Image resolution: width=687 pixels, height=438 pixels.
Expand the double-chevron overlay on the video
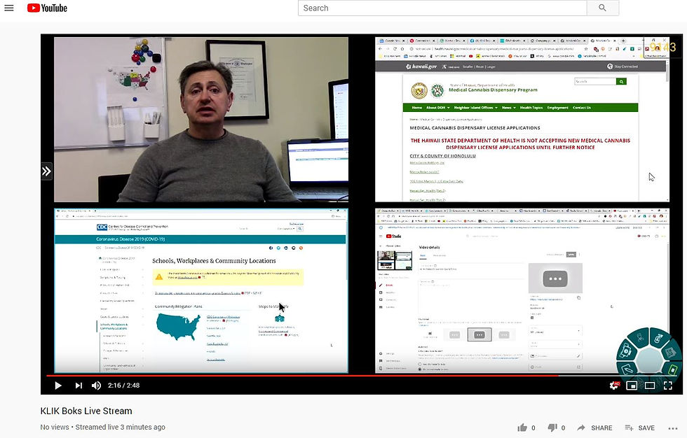[x=46, y=171]
